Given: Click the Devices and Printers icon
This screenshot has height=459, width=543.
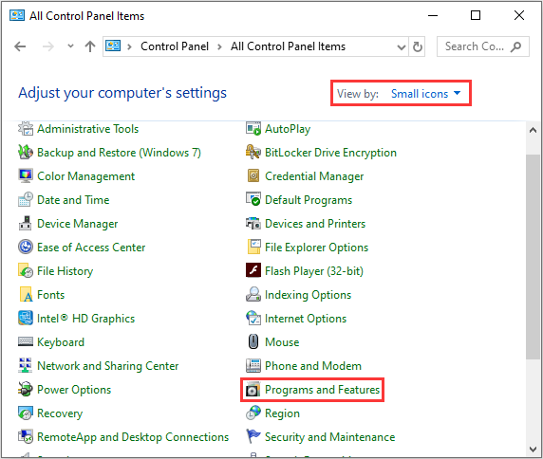Looking at the screenshot, I should (x=253, y=224).
